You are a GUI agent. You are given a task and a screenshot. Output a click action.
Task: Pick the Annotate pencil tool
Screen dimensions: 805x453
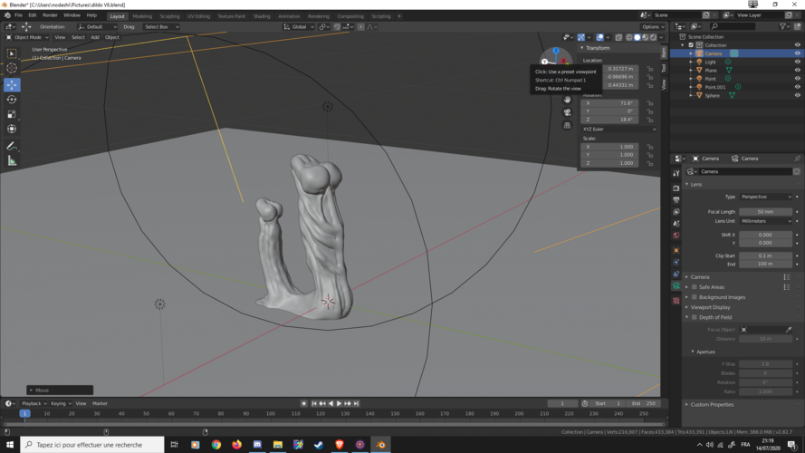pos(12,146)
